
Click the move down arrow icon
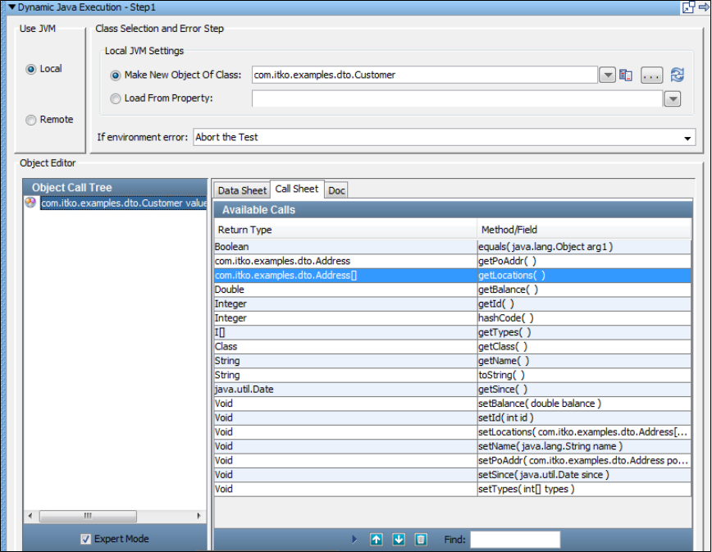click(399, 540)
